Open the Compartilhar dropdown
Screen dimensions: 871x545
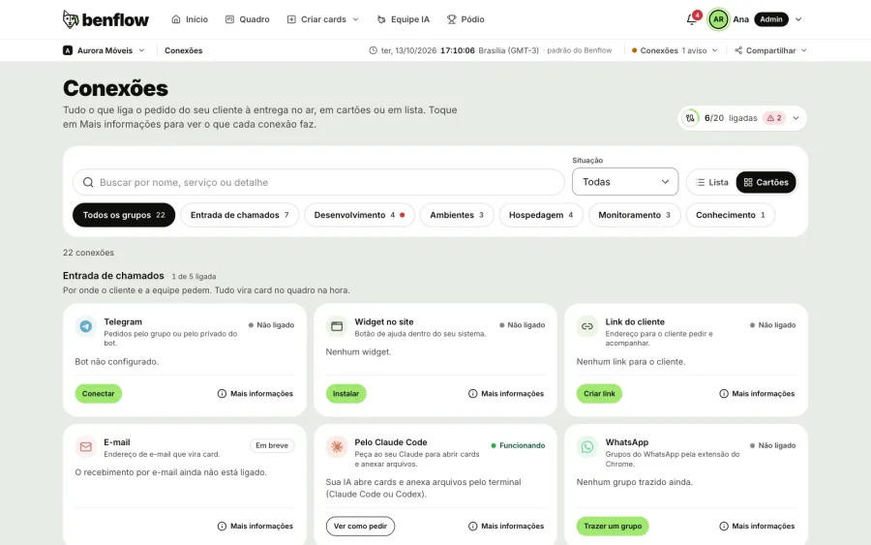[x=770, y=50]
